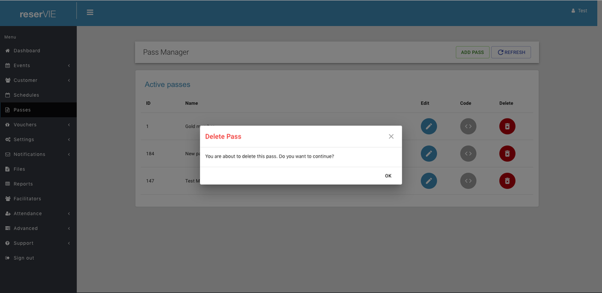Show embed code for pass ID 1

[468, 126]
